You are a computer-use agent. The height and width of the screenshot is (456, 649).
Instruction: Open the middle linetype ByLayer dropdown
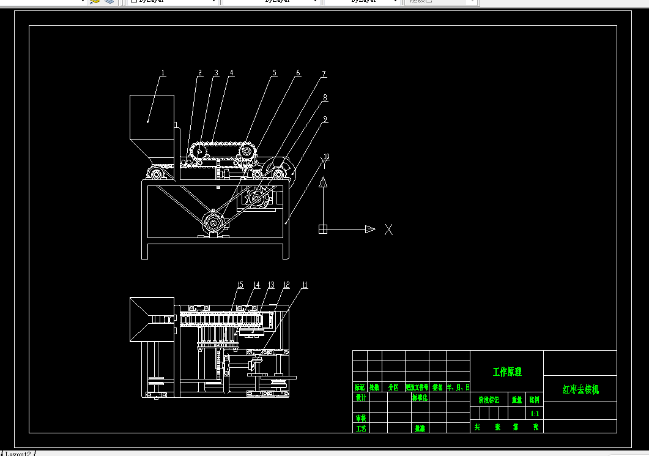pyautogui.click(x=271, y=1)
